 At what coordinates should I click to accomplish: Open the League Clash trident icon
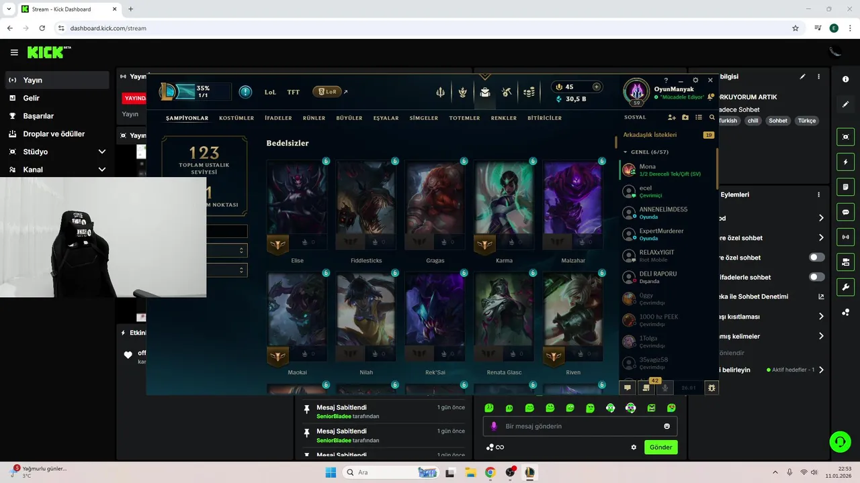click(x=441, y=92)
